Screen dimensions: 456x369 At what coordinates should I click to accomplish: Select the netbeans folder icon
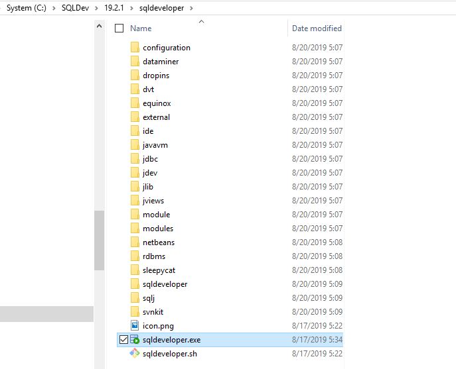coord(135,242)
